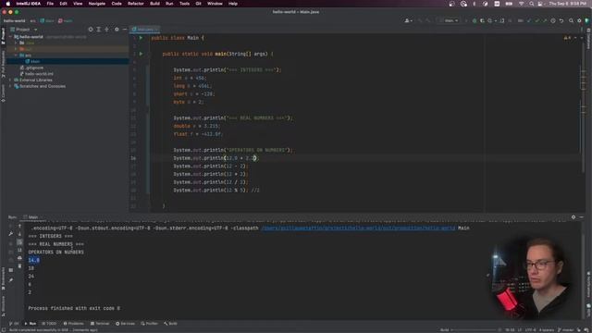This screenshot has width=592, height=333.
Task: Click Run with Coverage toolbar icon
Action: pyautogui.click(x=482, y=20)
